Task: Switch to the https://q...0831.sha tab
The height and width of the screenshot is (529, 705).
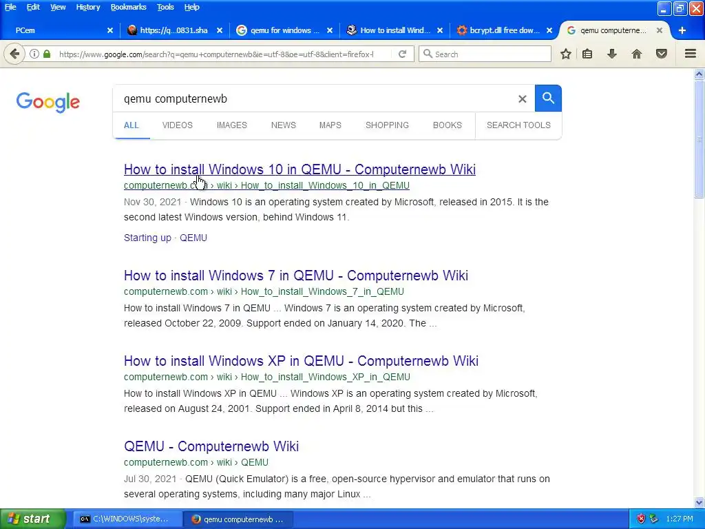Action: tap(173, 30)
